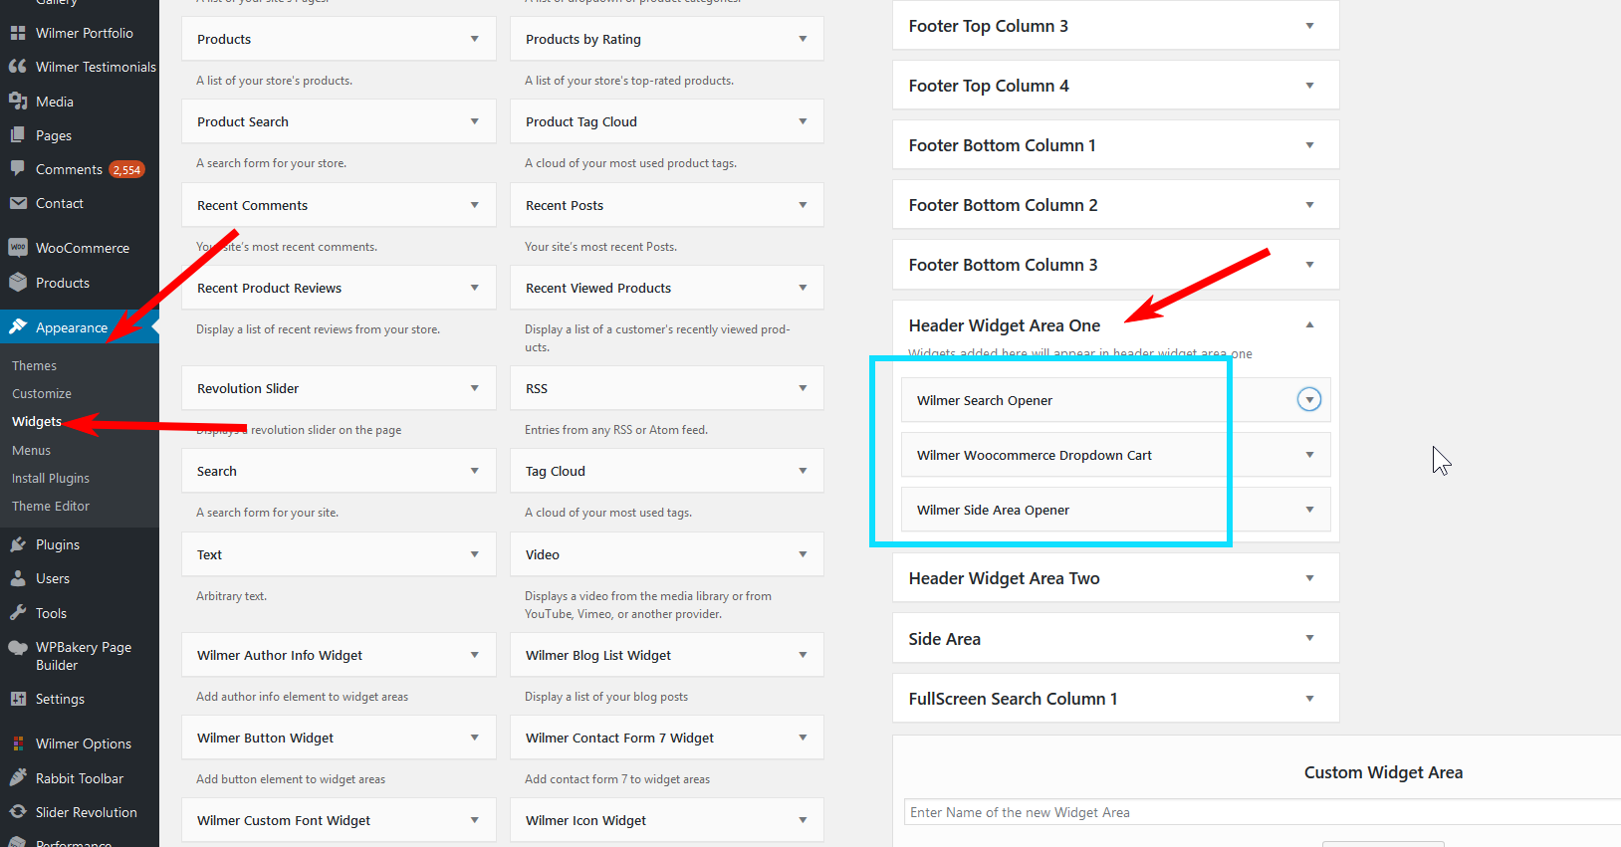Expand the Revolution Slider widget arrow

coord(475,388)
